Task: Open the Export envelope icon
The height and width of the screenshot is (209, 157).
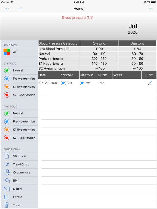Action: click(7, 189)
